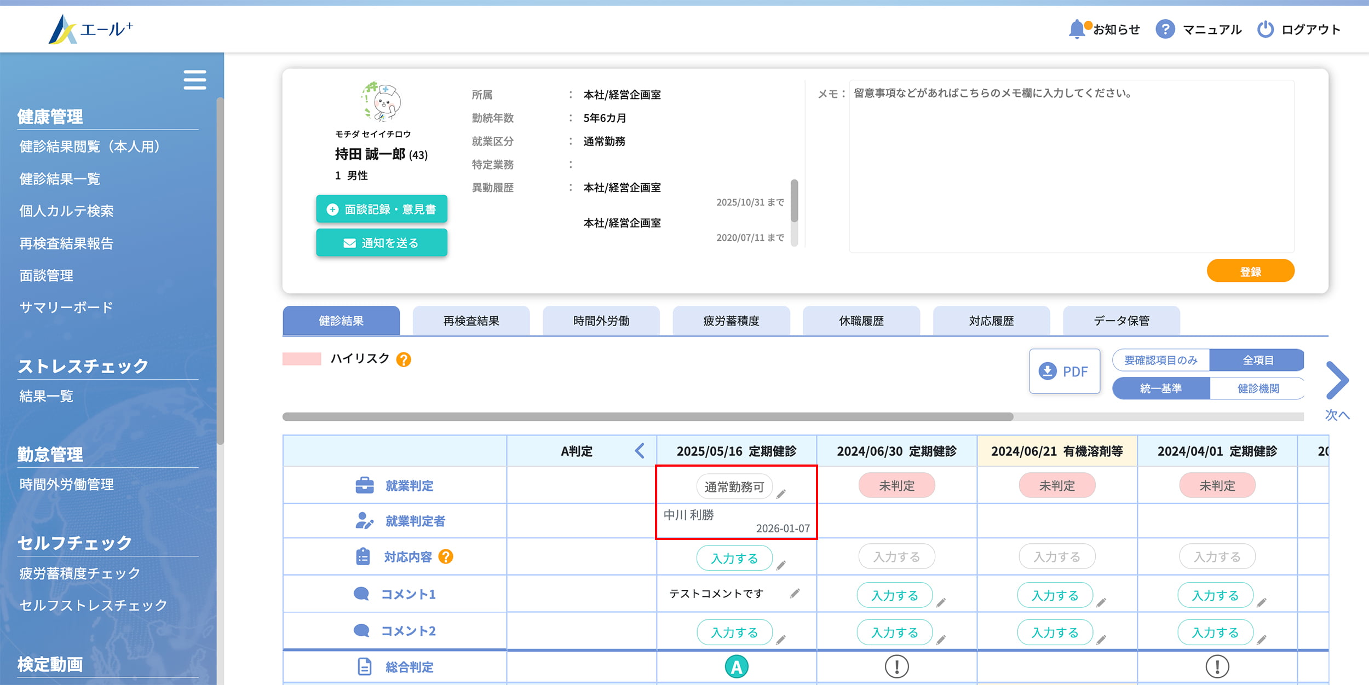Click pencil icon beside テストコメントです
This screenshot has height=685, width=1369.
795,593
